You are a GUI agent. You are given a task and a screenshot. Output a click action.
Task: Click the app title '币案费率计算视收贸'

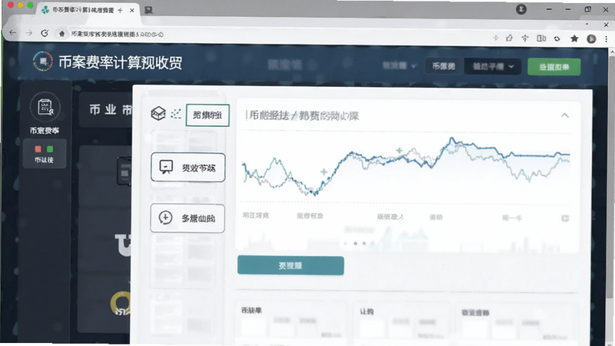(x=120, y=62)
